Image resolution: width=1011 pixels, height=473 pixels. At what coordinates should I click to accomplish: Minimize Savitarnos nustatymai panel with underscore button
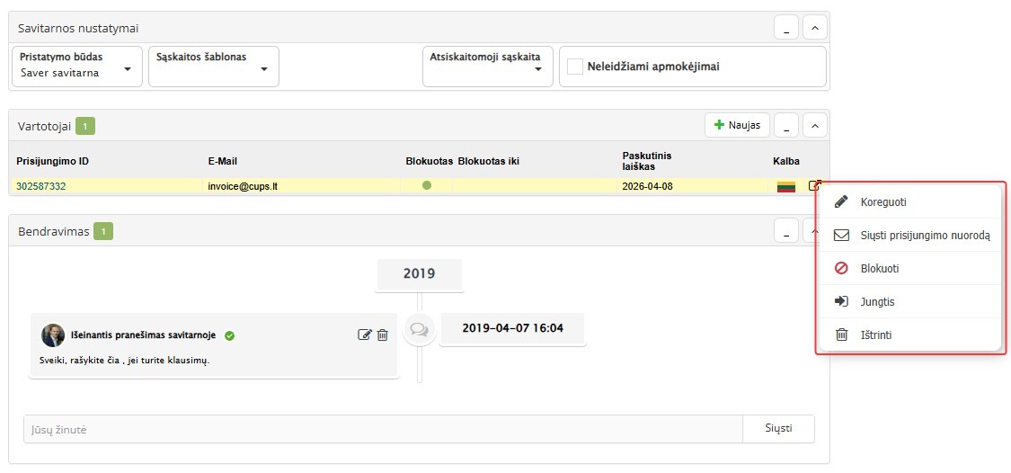(786, 29)
